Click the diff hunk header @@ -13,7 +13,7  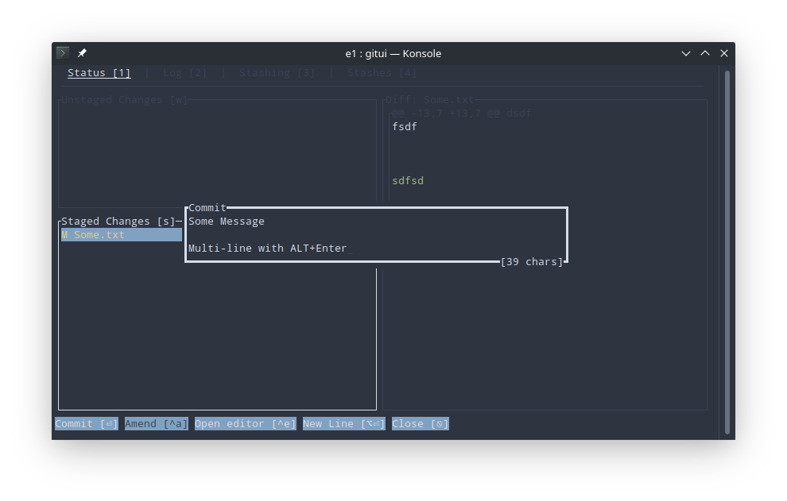461,114
